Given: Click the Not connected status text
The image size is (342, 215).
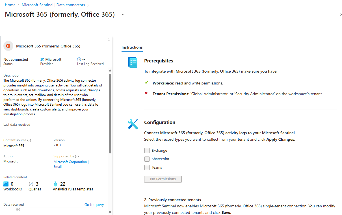Looking at the screenshot, I should coord(16,60).
